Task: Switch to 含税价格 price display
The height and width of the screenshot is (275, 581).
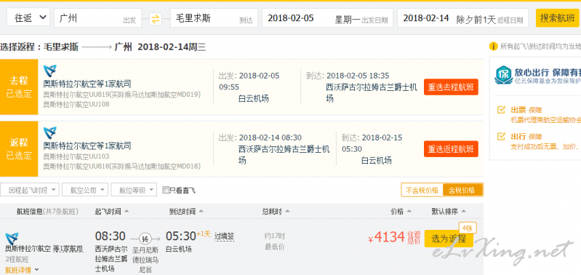Action: [x=462, y=190]
